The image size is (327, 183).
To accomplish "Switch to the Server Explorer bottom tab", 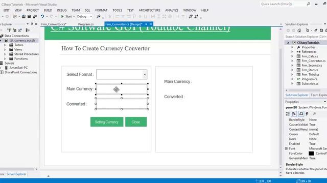I will click(16, 174).
